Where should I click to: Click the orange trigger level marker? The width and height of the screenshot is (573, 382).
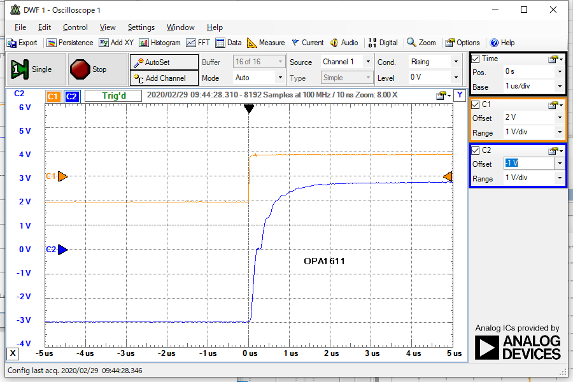(x=448, y=176)
